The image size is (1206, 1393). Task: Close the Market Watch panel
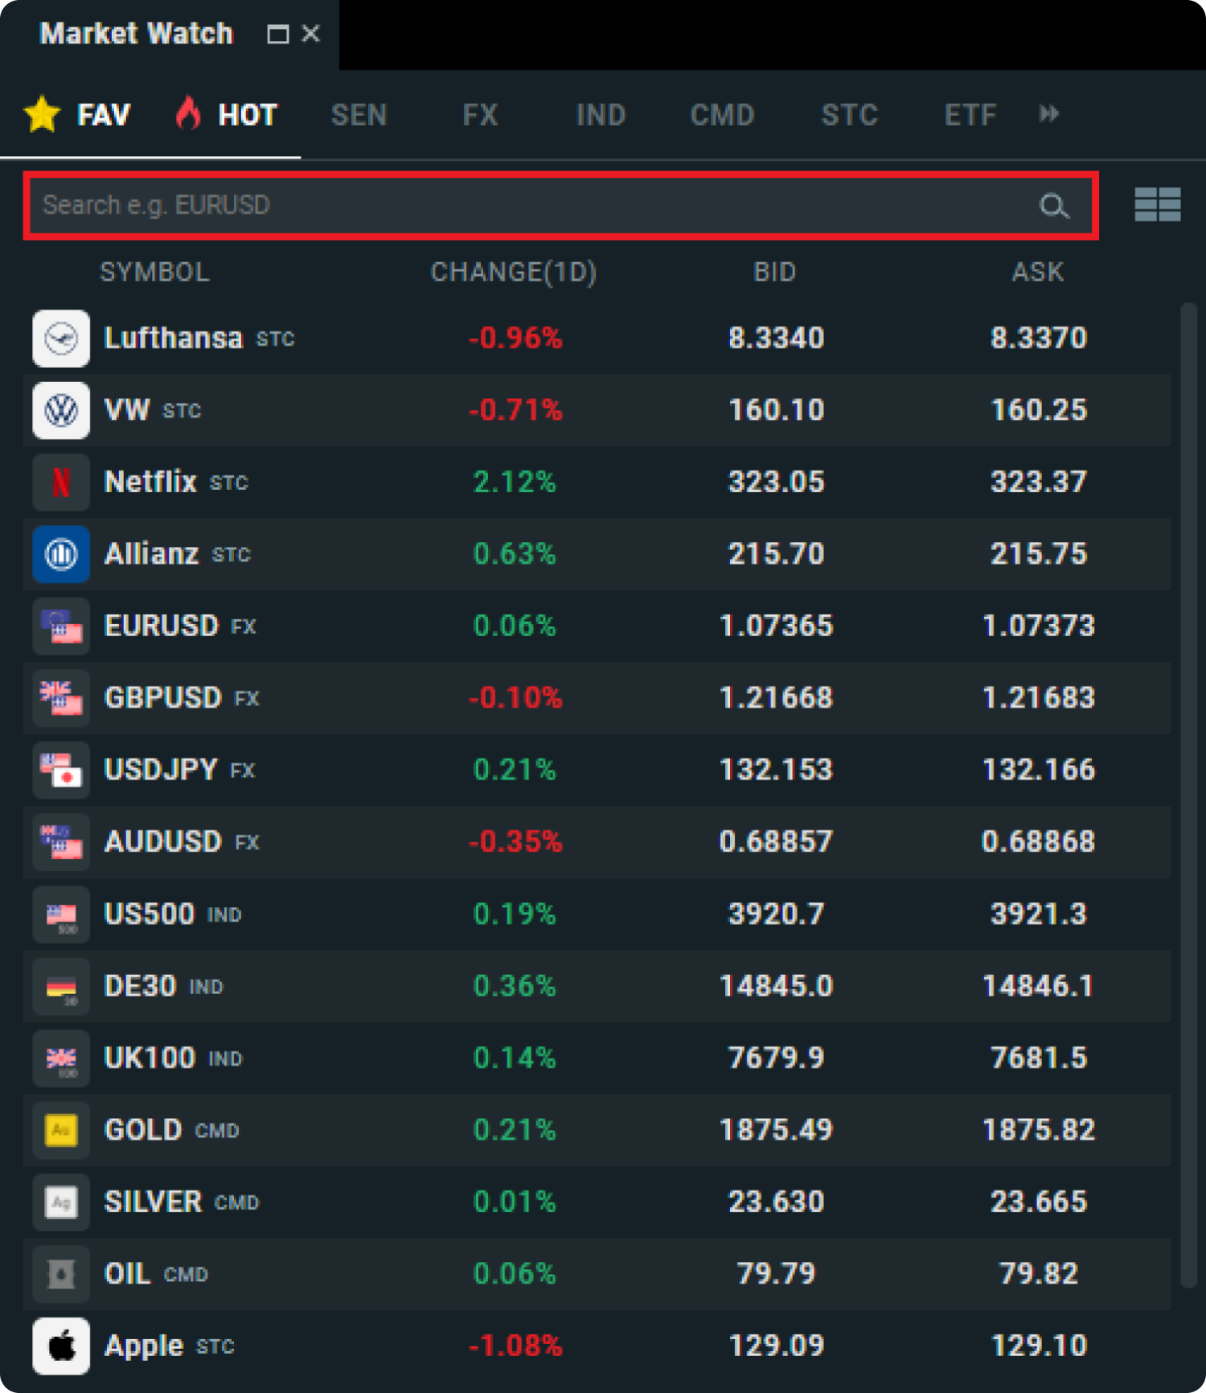310,34
